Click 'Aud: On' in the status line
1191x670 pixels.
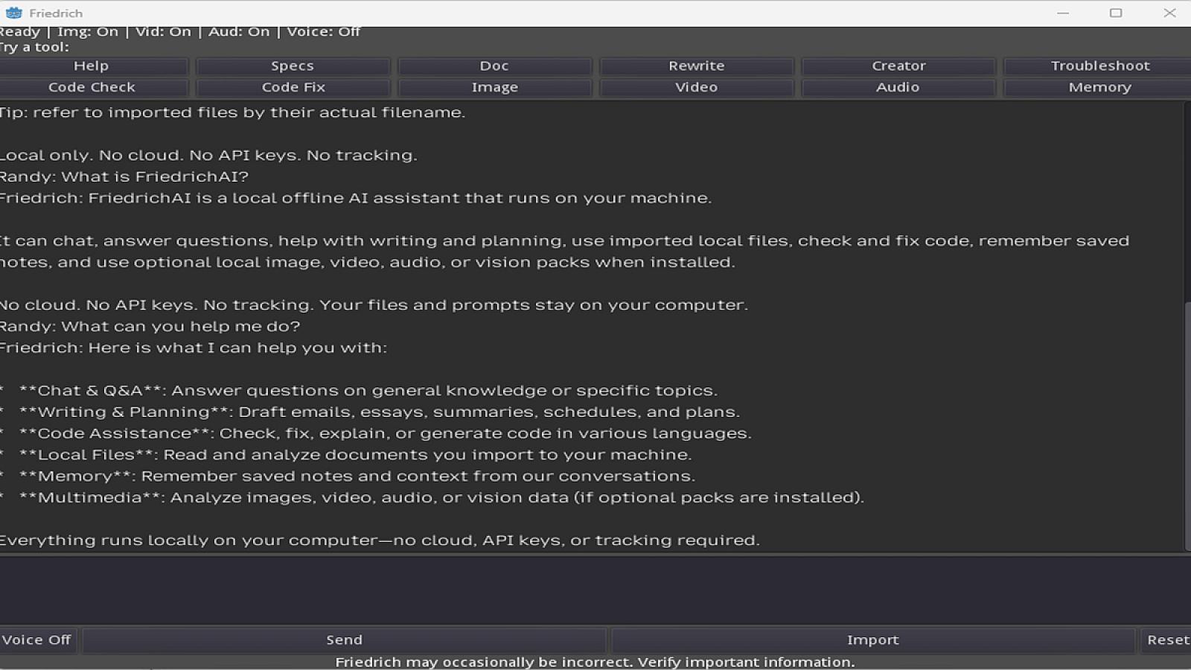[x=239, y=31]
